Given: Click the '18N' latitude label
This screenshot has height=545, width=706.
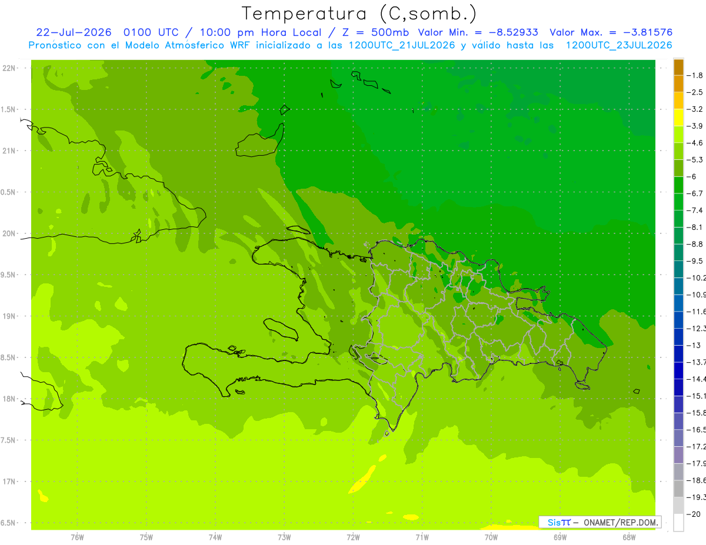Looking at the screenshot, I should pos(9,399).
